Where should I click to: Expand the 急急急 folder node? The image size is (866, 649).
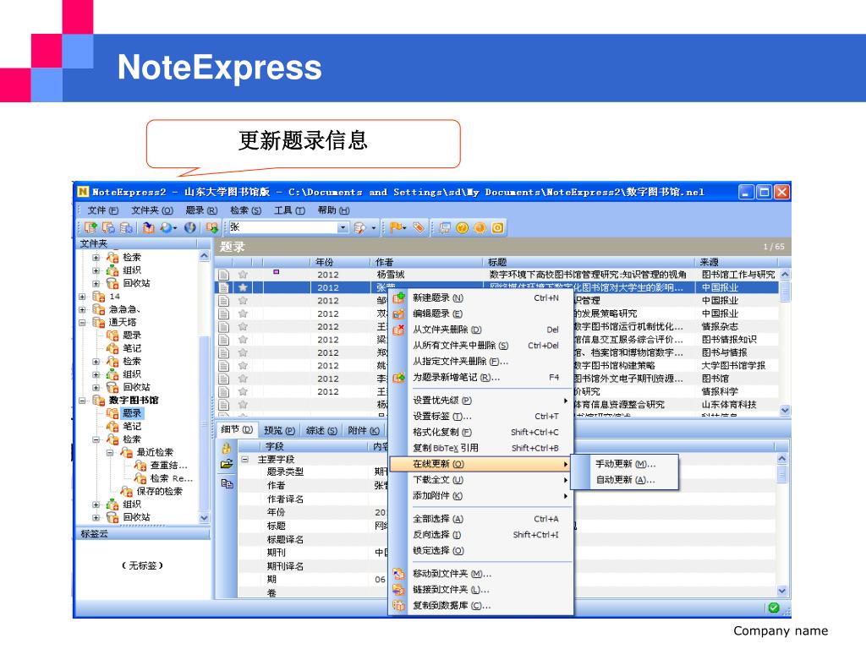click(82, 309)
